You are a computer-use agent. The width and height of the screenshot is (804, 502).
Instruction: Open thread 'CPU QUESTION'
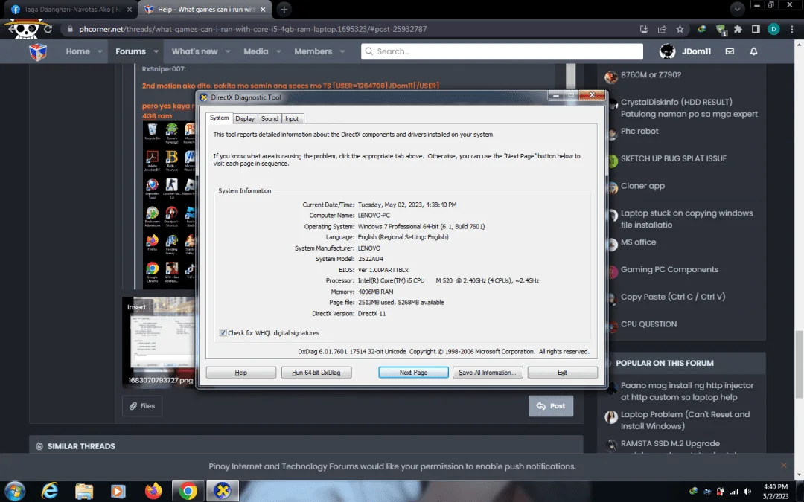coord(648,324)
